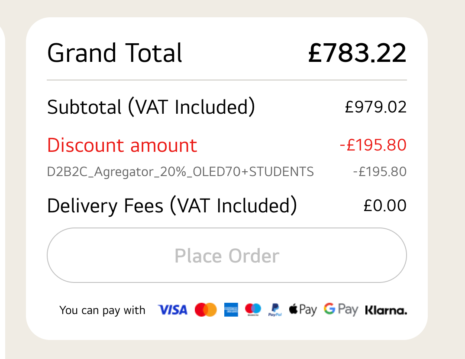The image size is (465, 359).
Task: Click the grey -£195.80 coupon value
Action: pyautogui.click(x=379, y=172)
